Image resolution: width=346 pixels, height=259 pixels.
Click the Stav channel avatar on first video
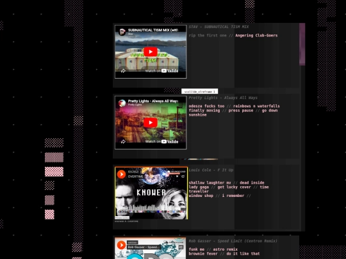point(122,32)
